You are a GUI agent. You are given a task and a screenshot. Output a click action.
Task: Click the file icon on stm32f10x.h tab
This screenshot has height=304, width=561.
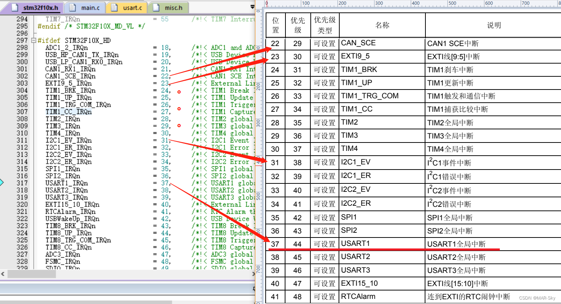pos(15,8)
